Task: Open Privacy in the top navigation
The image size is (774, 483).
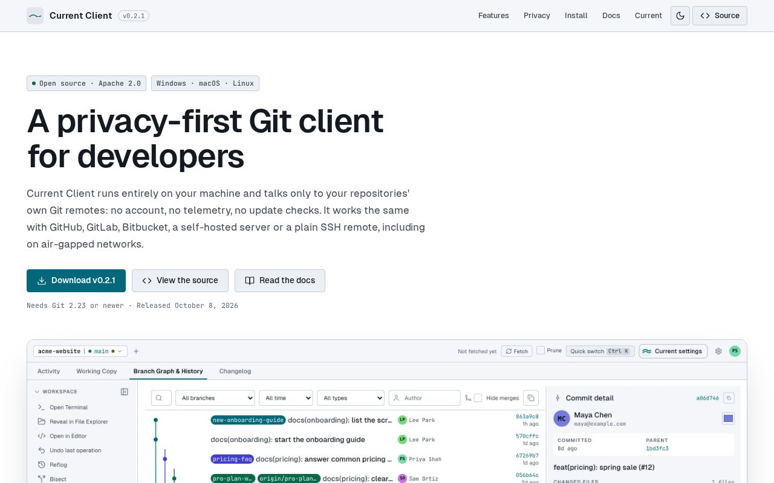Action: click(537, 16)
